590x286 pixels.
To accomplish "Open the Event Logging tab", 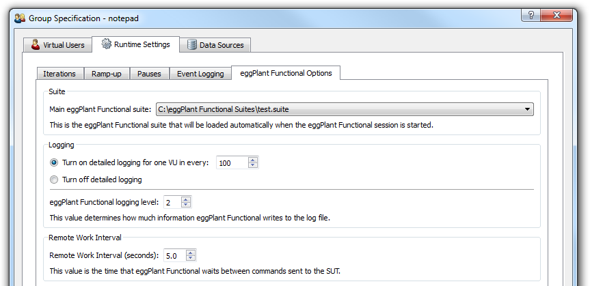I will 200,74.
